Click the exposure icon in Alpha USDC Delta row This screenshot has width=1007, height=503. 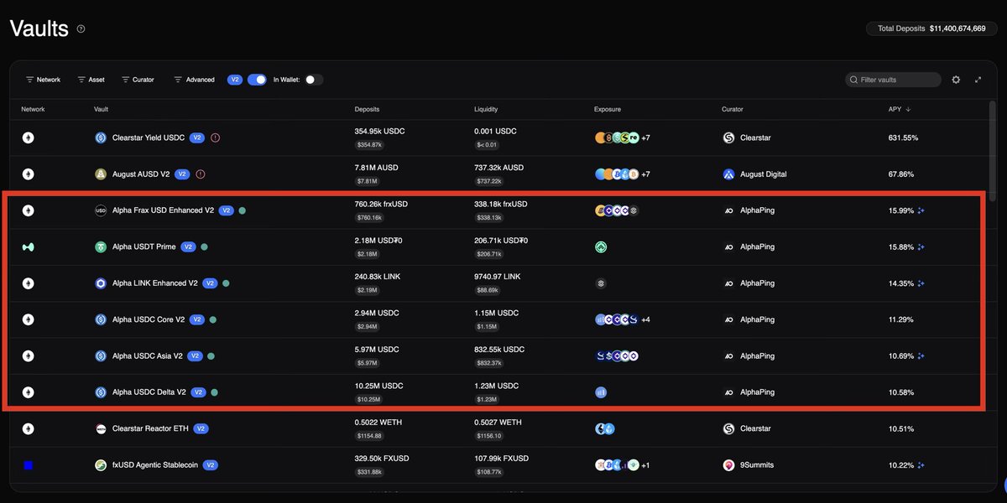[601, 392]
